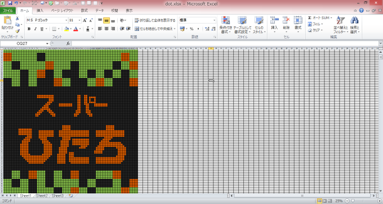383x204 pixels.
Task: Click the blue Help question mark icon
Action: (361, 11)
